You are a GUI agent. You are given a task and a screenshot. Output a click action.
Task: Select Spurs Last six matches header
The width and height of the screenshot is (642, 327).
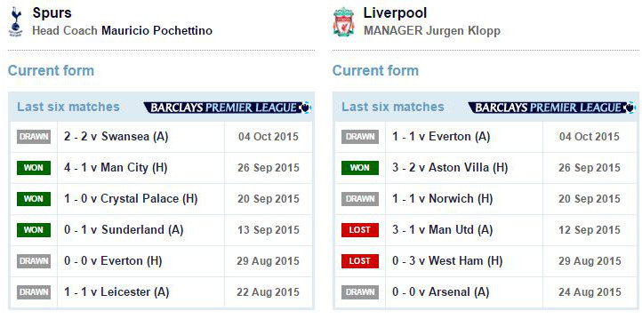tap(68, 108)
